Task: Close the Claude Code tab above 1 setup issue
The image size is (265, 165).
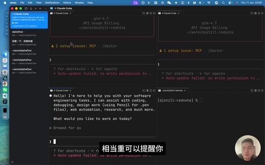Action: click(x=179, y=13)
